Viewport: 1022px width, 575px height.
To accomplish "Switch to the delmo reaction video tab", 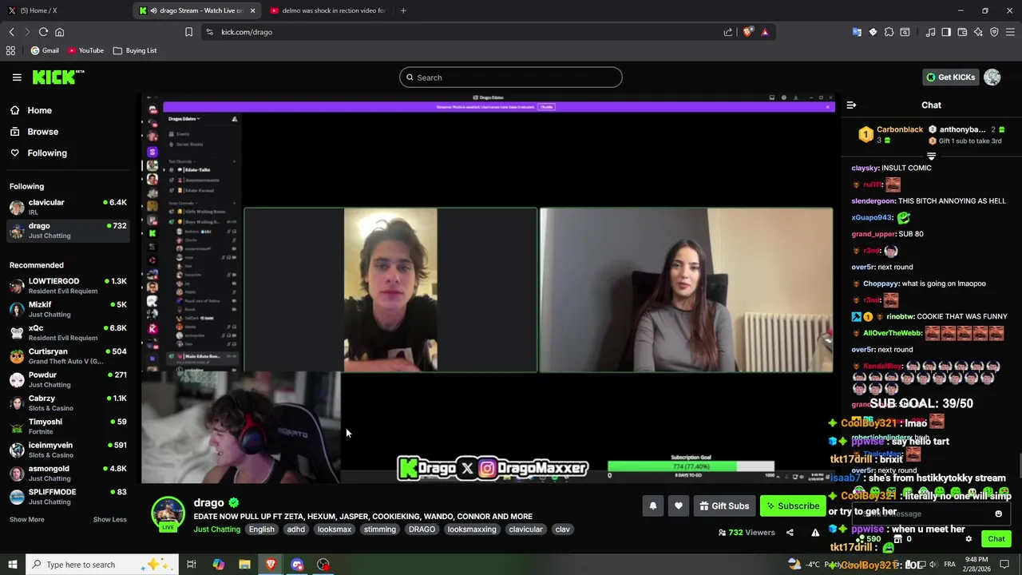I will pos(327,10).
